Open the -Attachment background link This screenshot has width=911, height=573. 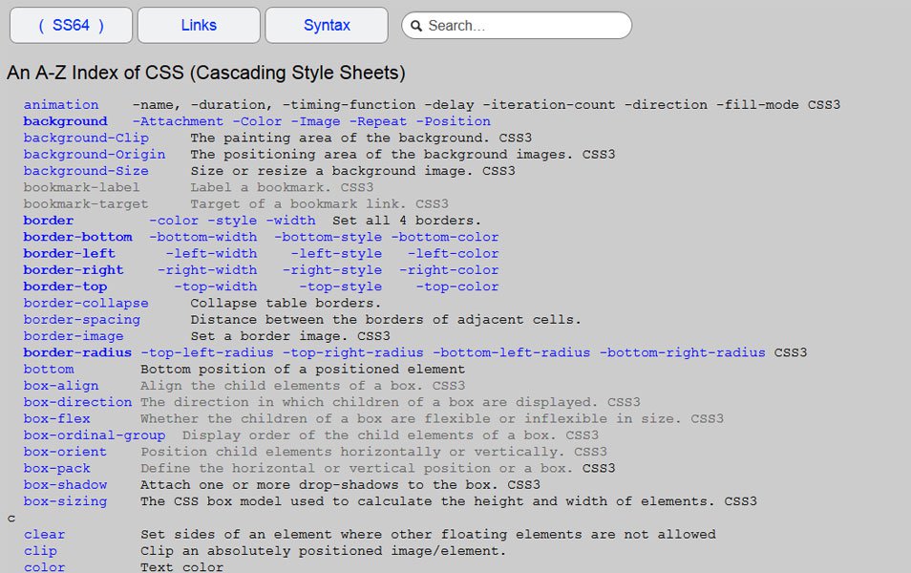[179, 121]
